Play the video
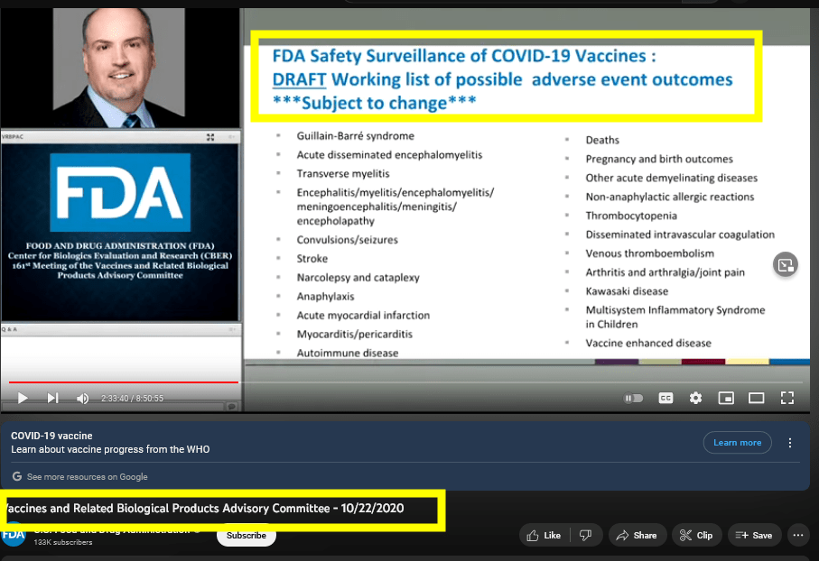This screenshot has width=819, height=561. [x=23, y=398]
